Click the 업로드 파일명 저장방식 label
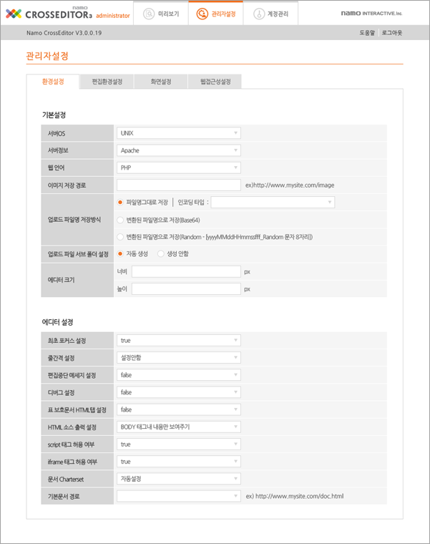The width and height of the screenshot is (430, 544). point(74,220)
